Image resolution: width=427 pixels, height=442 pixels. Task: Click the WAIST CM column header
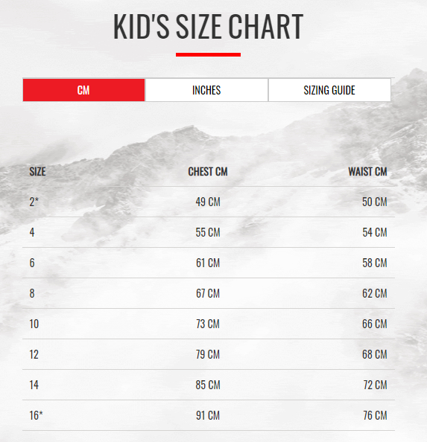[367, 172]
